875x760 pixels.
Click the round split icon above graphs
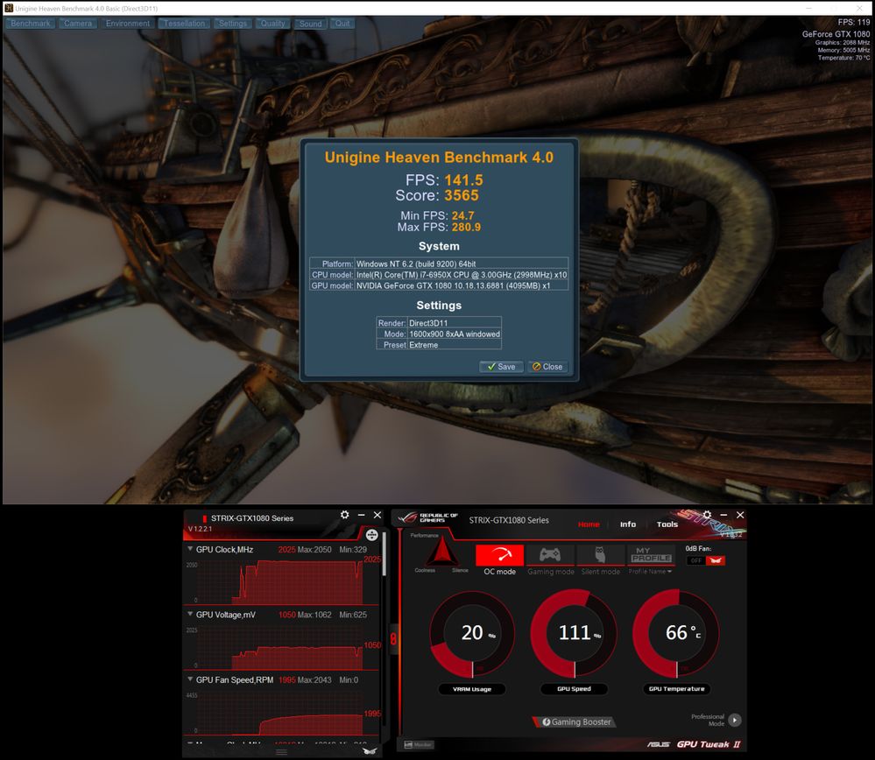pos(371,534)
